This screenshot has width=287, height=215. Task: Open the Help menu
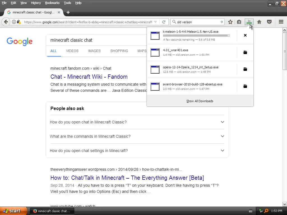point(78,3)
